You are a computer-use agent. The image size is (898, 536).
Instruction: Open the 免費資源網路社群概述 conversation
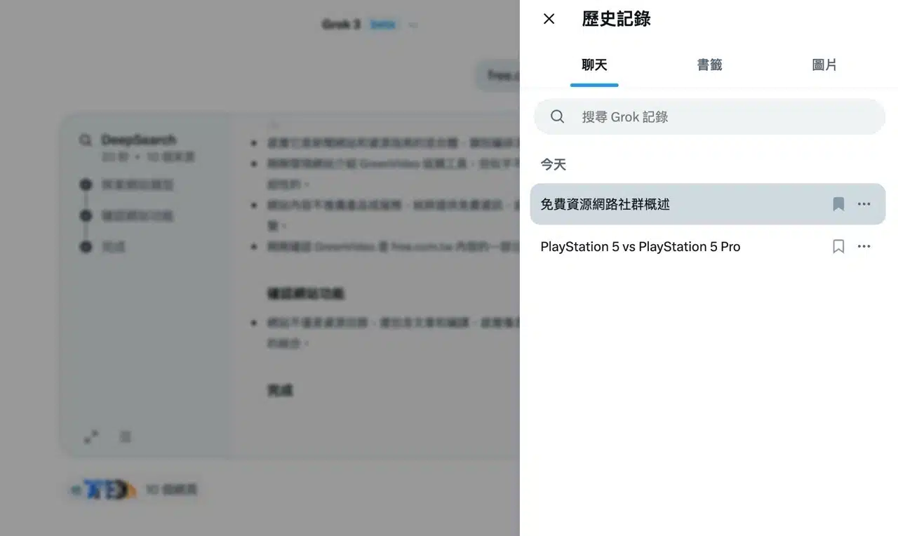(673, 204)
